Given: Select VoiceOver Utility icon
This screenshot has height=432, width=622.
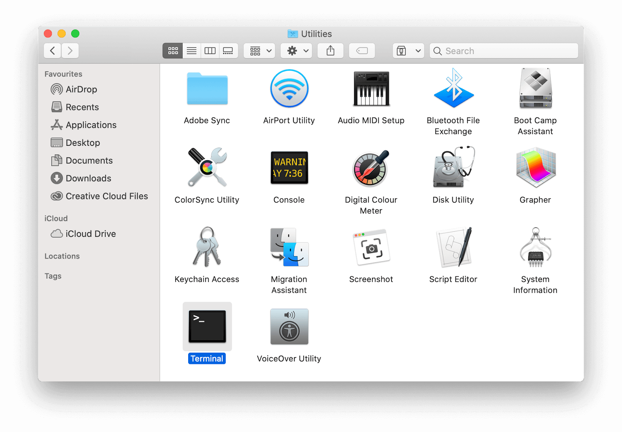Looking at the screenshot, I should [x=289, y=326].
